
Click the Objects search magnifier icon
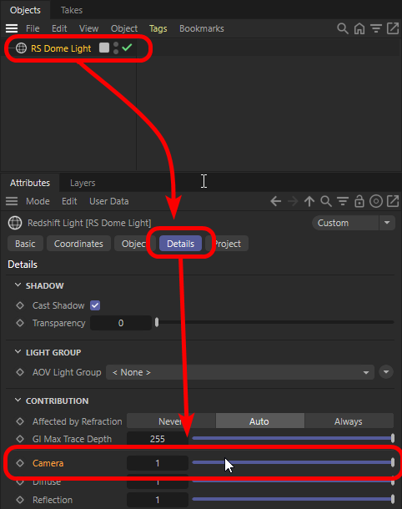coord(342,28)
